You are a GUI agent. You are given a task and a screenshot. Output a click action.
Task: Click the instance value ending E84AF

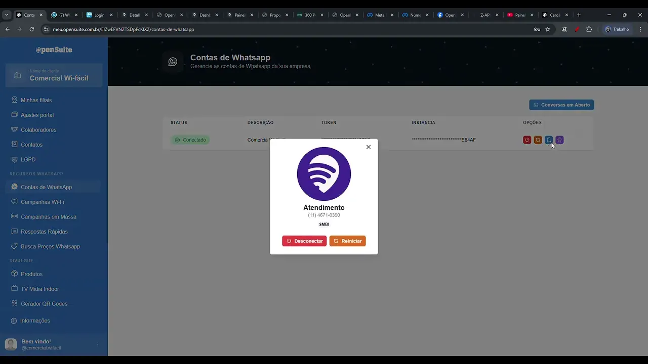443,140
